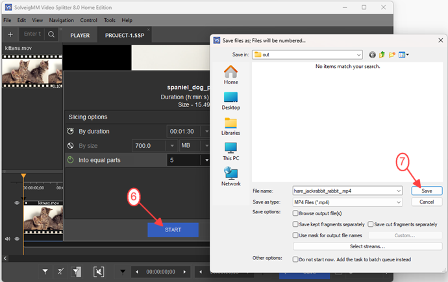Viewport: 448px width, 282px height.
Task: Open the MB unit dropdown arrow
Action: 206,146
